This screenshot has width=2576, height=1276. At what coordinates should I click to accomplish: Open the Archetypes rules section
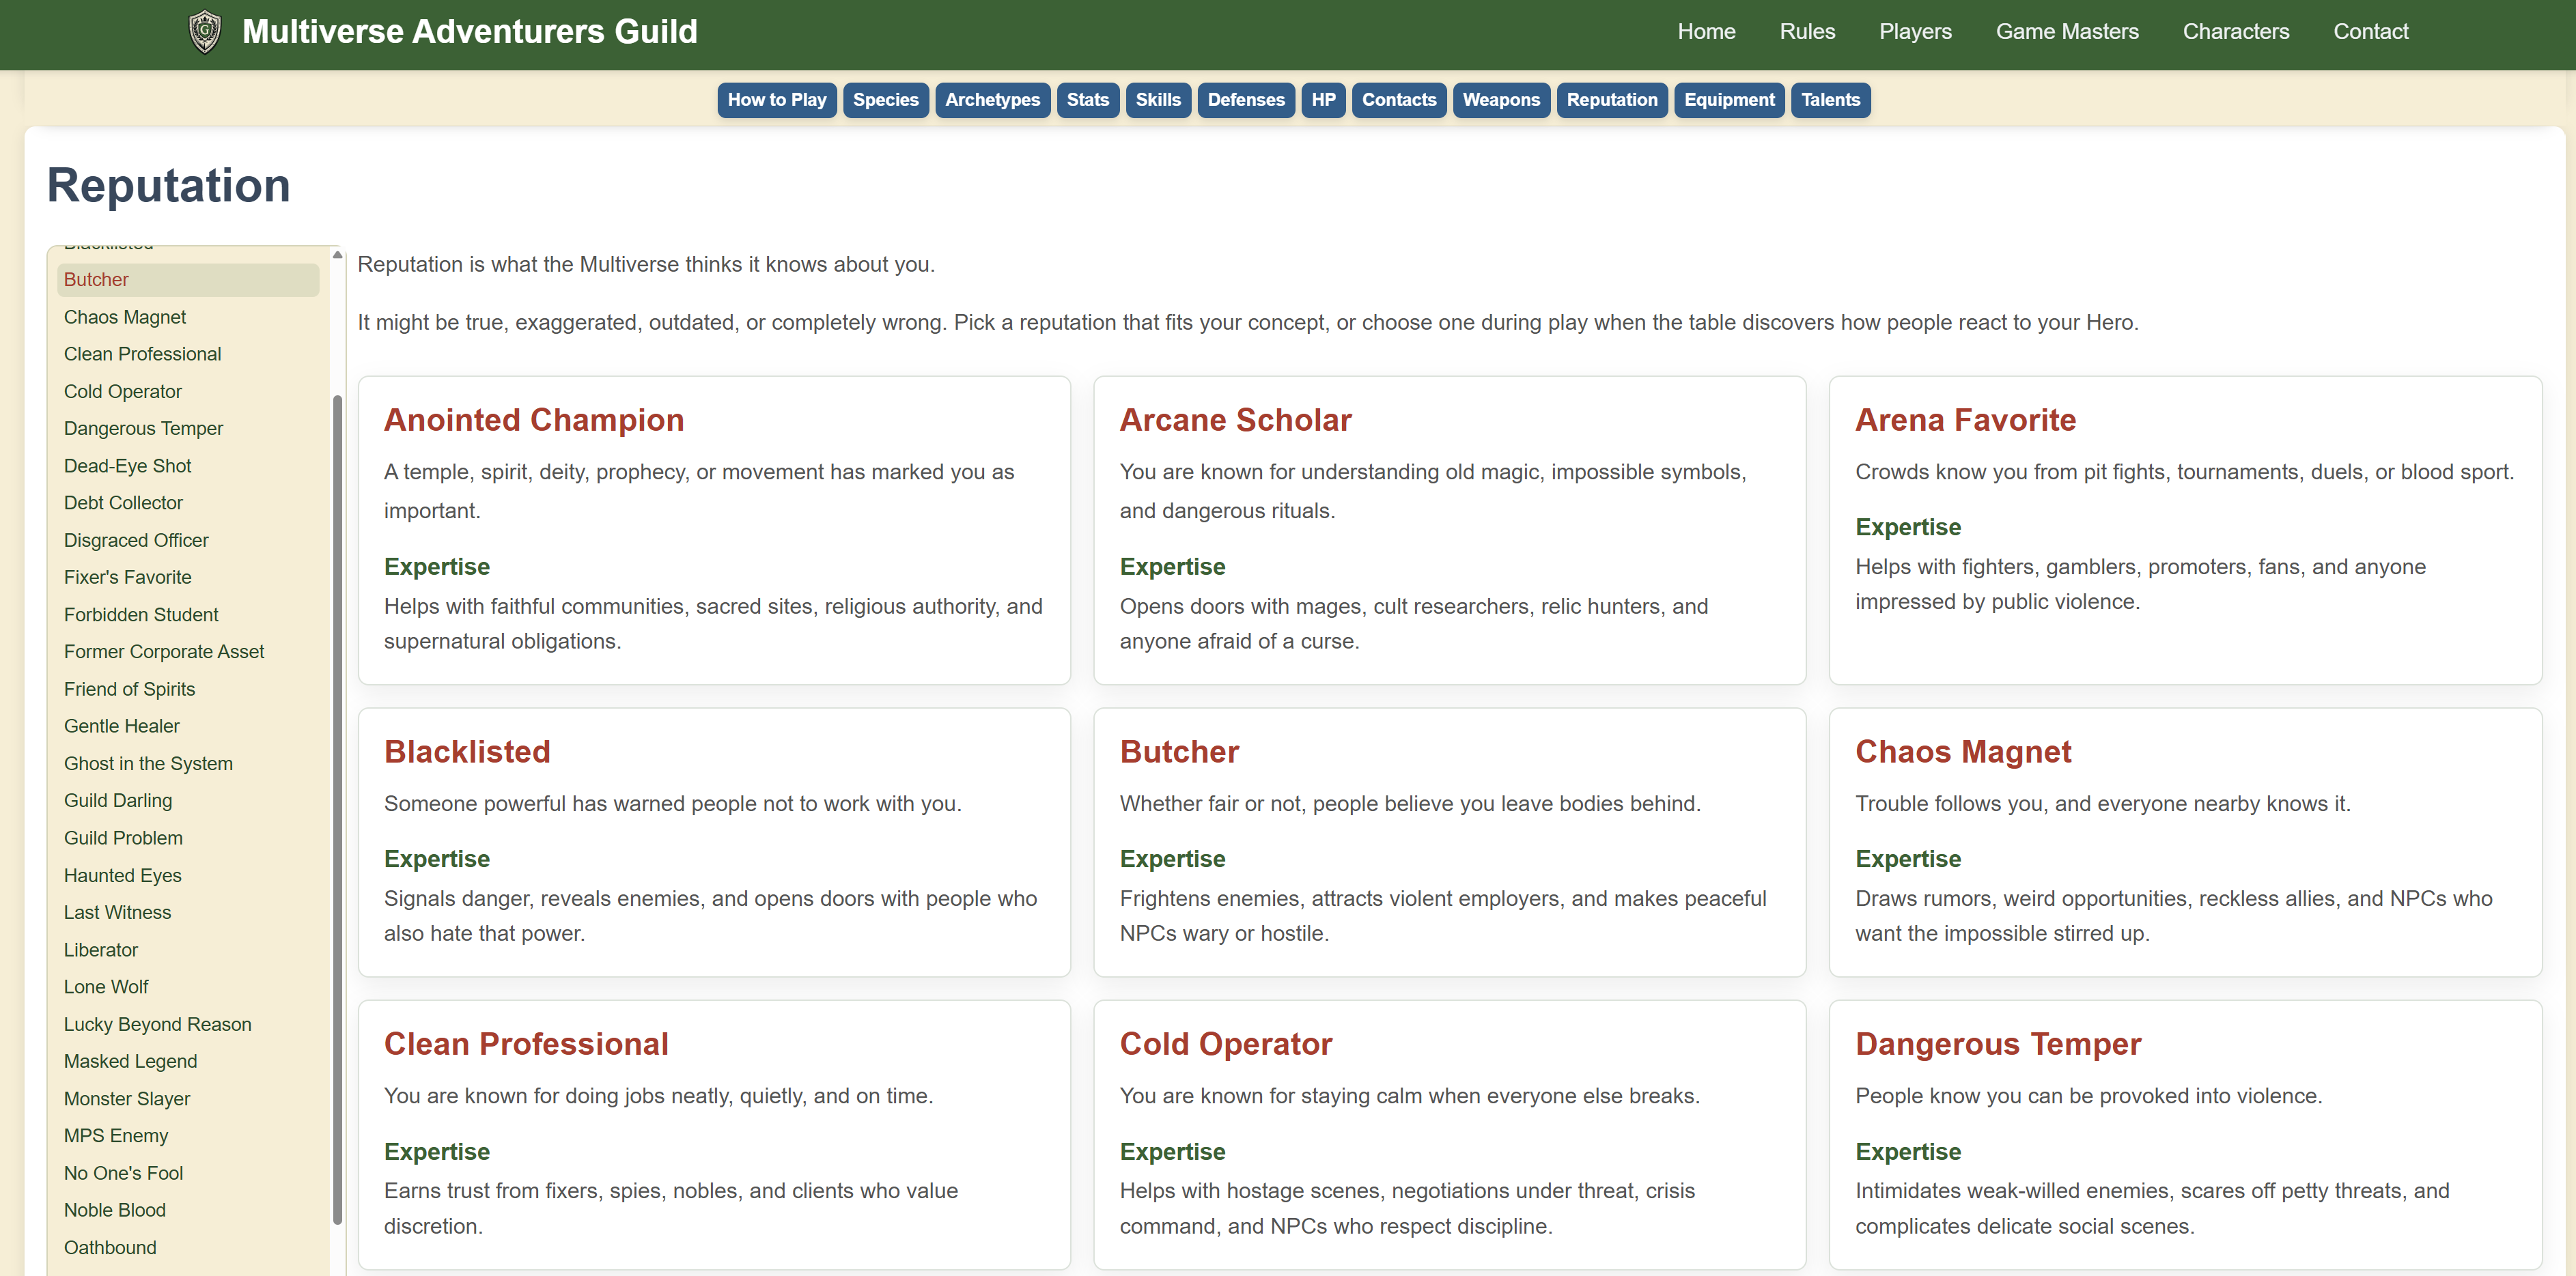coord(992,100)
